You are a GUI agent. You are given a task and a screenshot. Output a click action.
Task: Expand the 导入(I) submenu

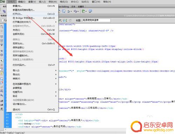(x=33, y=70)
